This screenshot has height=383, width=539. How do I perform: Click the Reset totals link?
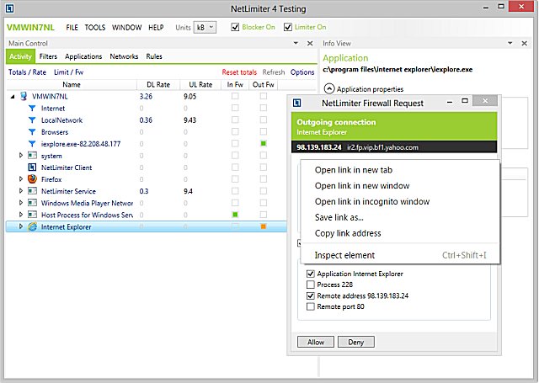coord(239,72)
